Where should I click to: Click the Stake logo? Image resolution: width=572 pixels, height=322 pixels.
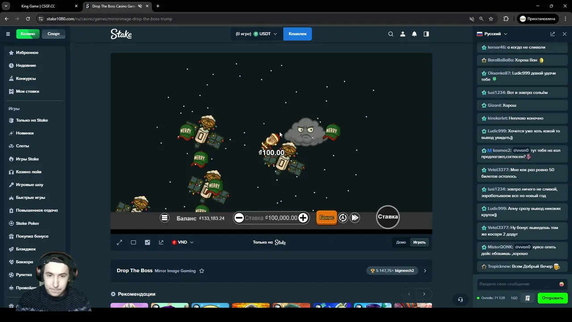pos(121,34)
